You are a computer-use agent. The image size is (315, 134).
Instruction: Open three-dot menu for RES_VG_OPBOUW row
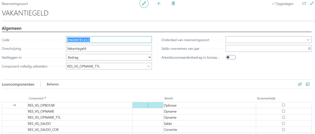pos(147,106)
